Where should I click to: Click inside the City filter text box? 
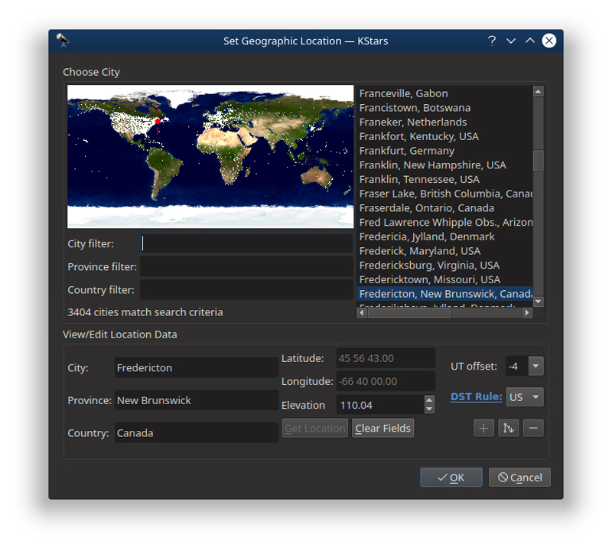pyautogui.click(x=246, y=243)
